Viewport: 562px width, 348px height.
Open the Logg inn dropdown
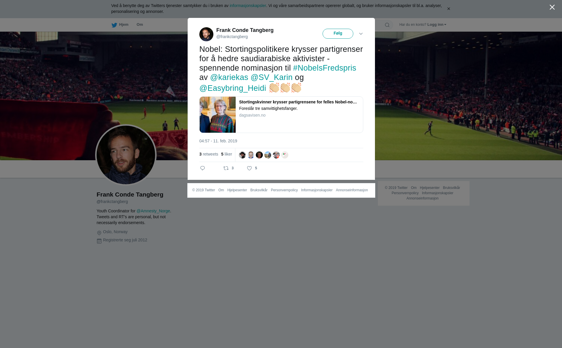[437, 25]
